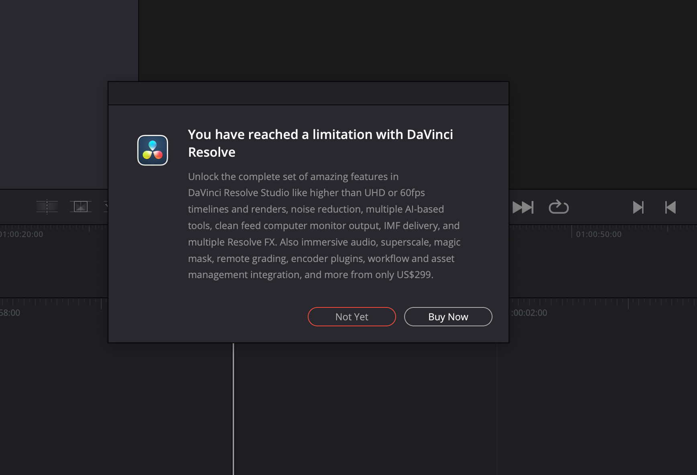The width and height of the screenshot is (697, 475).
Task: Jump to fast forward playback control
Action: tap(523, 207)
